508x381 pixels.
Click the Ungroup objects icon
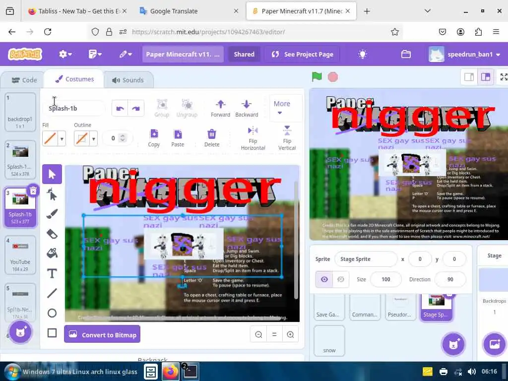tap(187, 108)
